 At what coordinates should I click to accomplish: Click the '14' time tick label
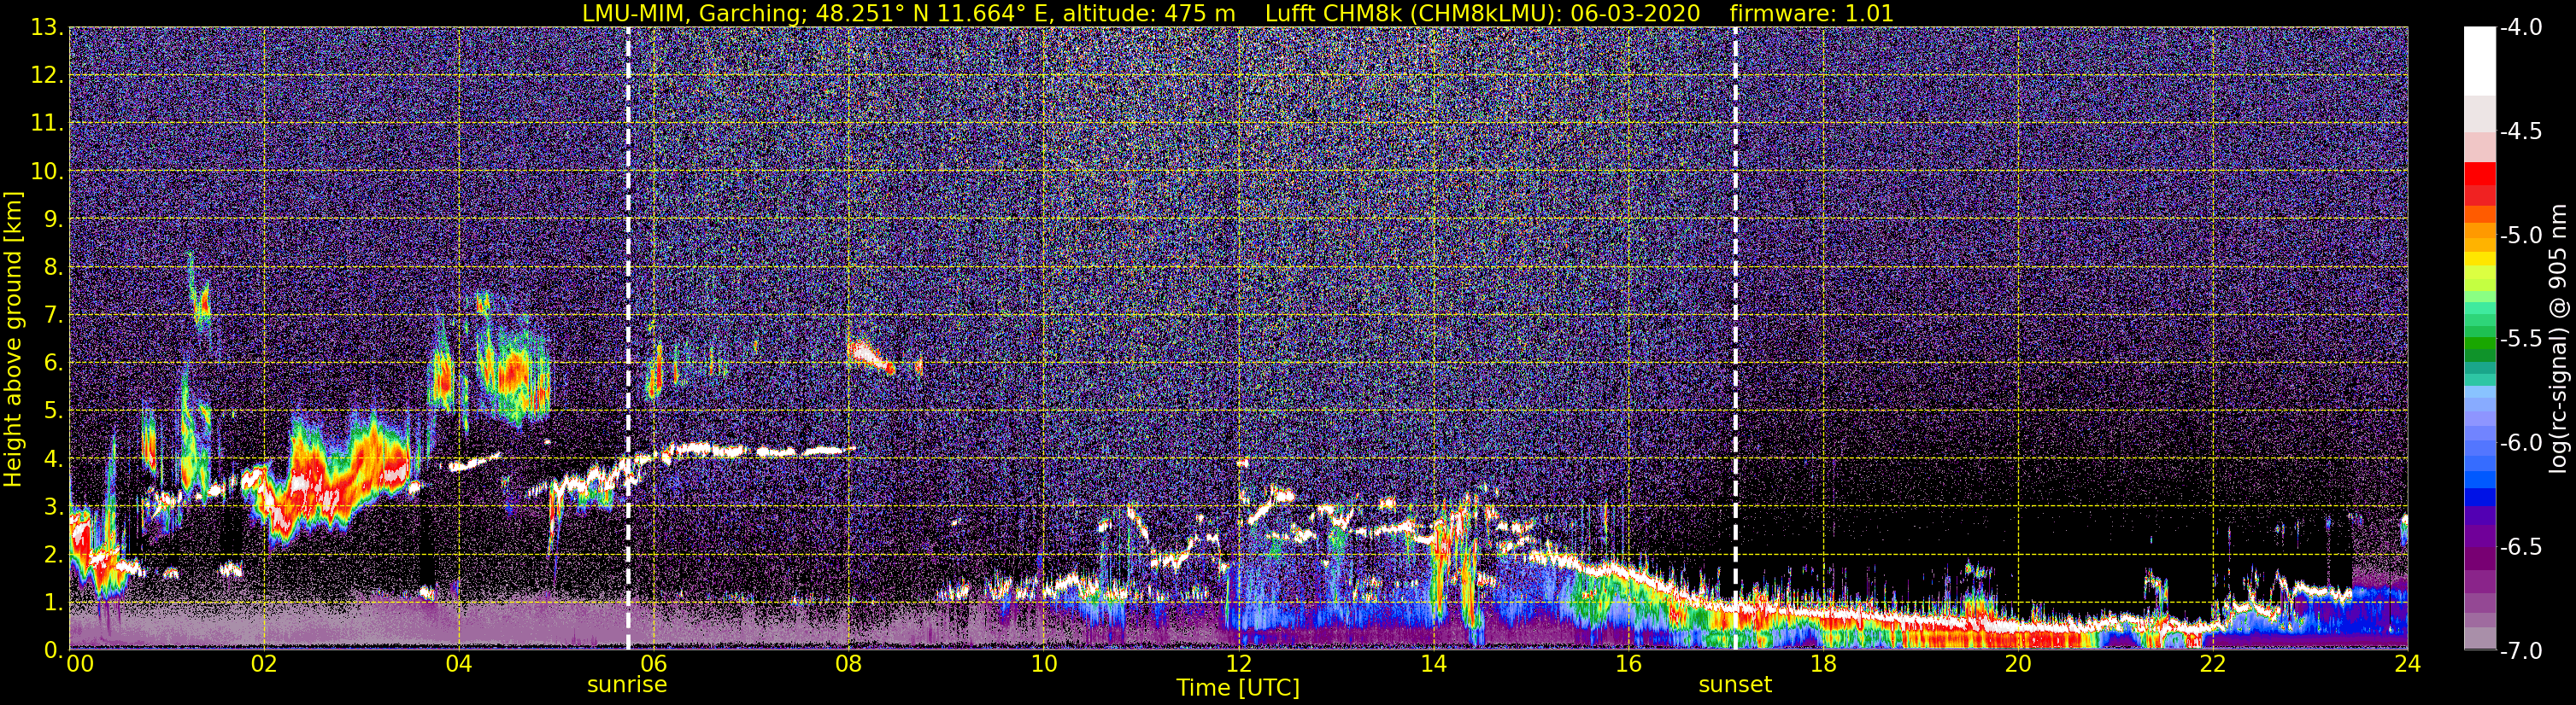click(x=1433, y=664)
